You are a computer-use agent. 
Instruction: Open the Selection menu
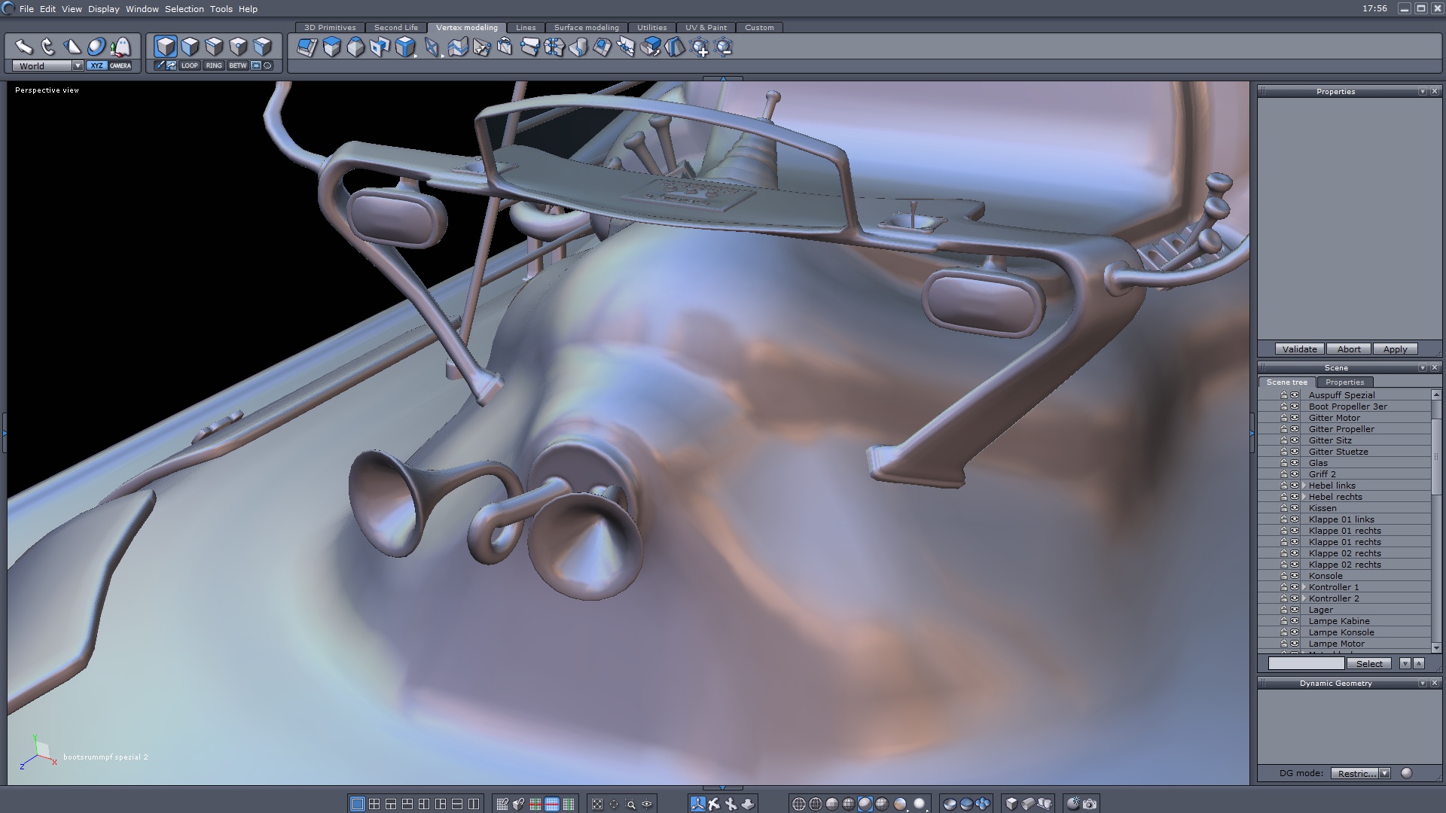pyautogui.click(x=184, y=9)
